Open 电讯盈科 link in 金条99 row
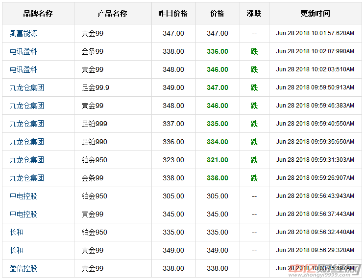The image size is (364, 280). coord(23,51)
